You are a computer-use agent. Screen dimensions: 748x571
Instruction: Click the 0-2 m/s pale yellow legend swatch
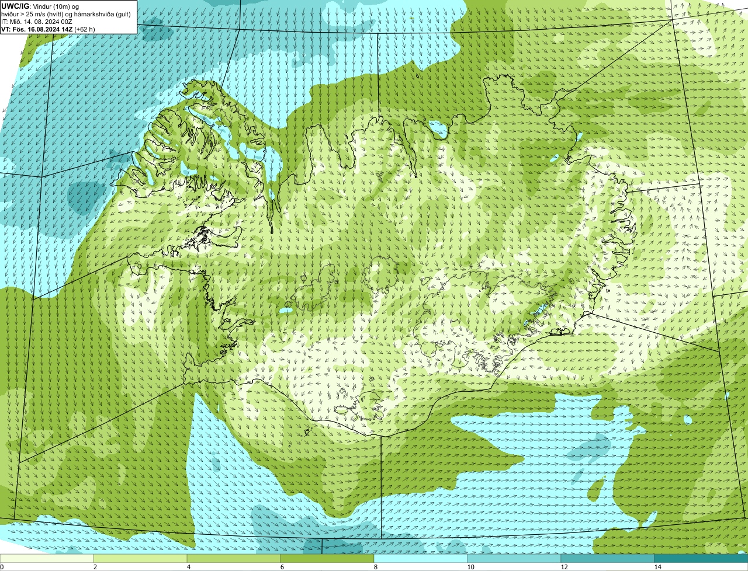pyautogui.click(x=47, y=558)
